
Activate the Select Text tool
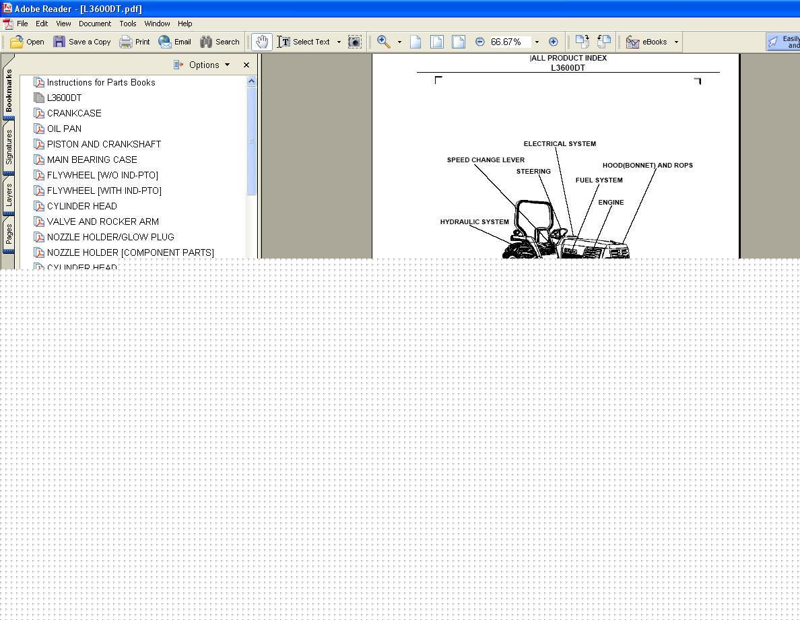[304, 42]
